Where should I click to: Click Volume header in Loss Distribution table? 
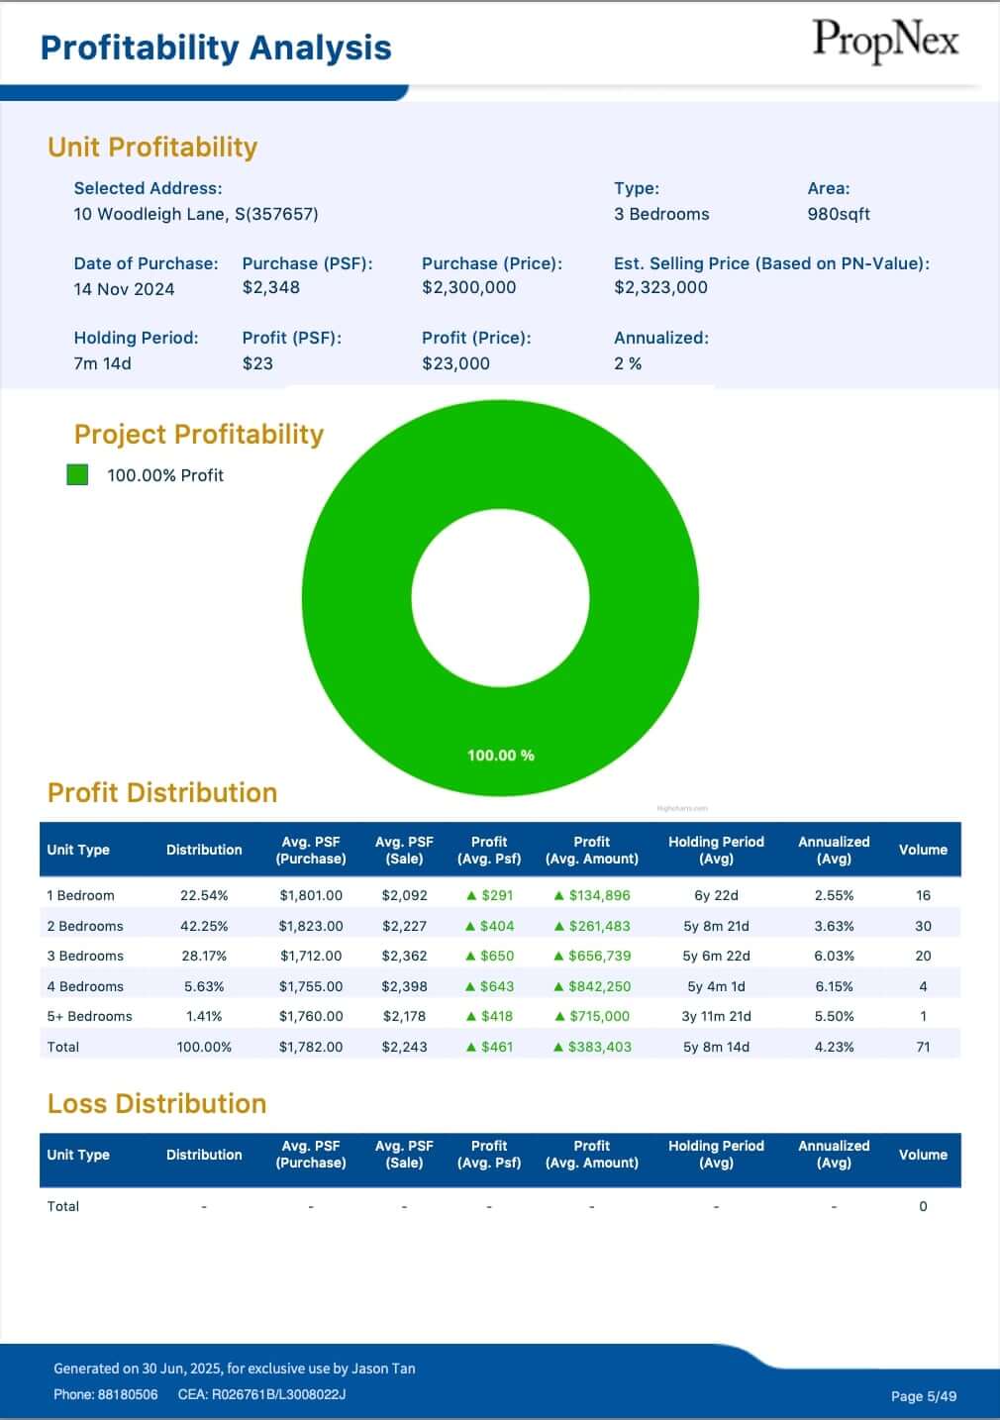click(923, 1155)
